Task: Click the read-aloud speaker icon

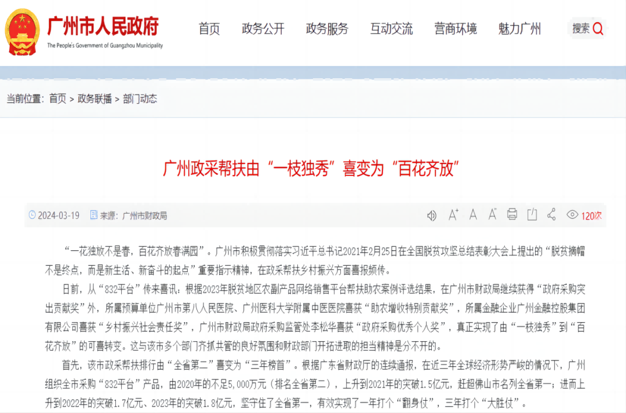Action: [432, 215]
